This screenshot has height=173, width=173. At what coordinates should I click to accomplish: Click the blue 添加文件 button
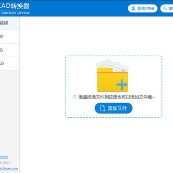(113, 108)
